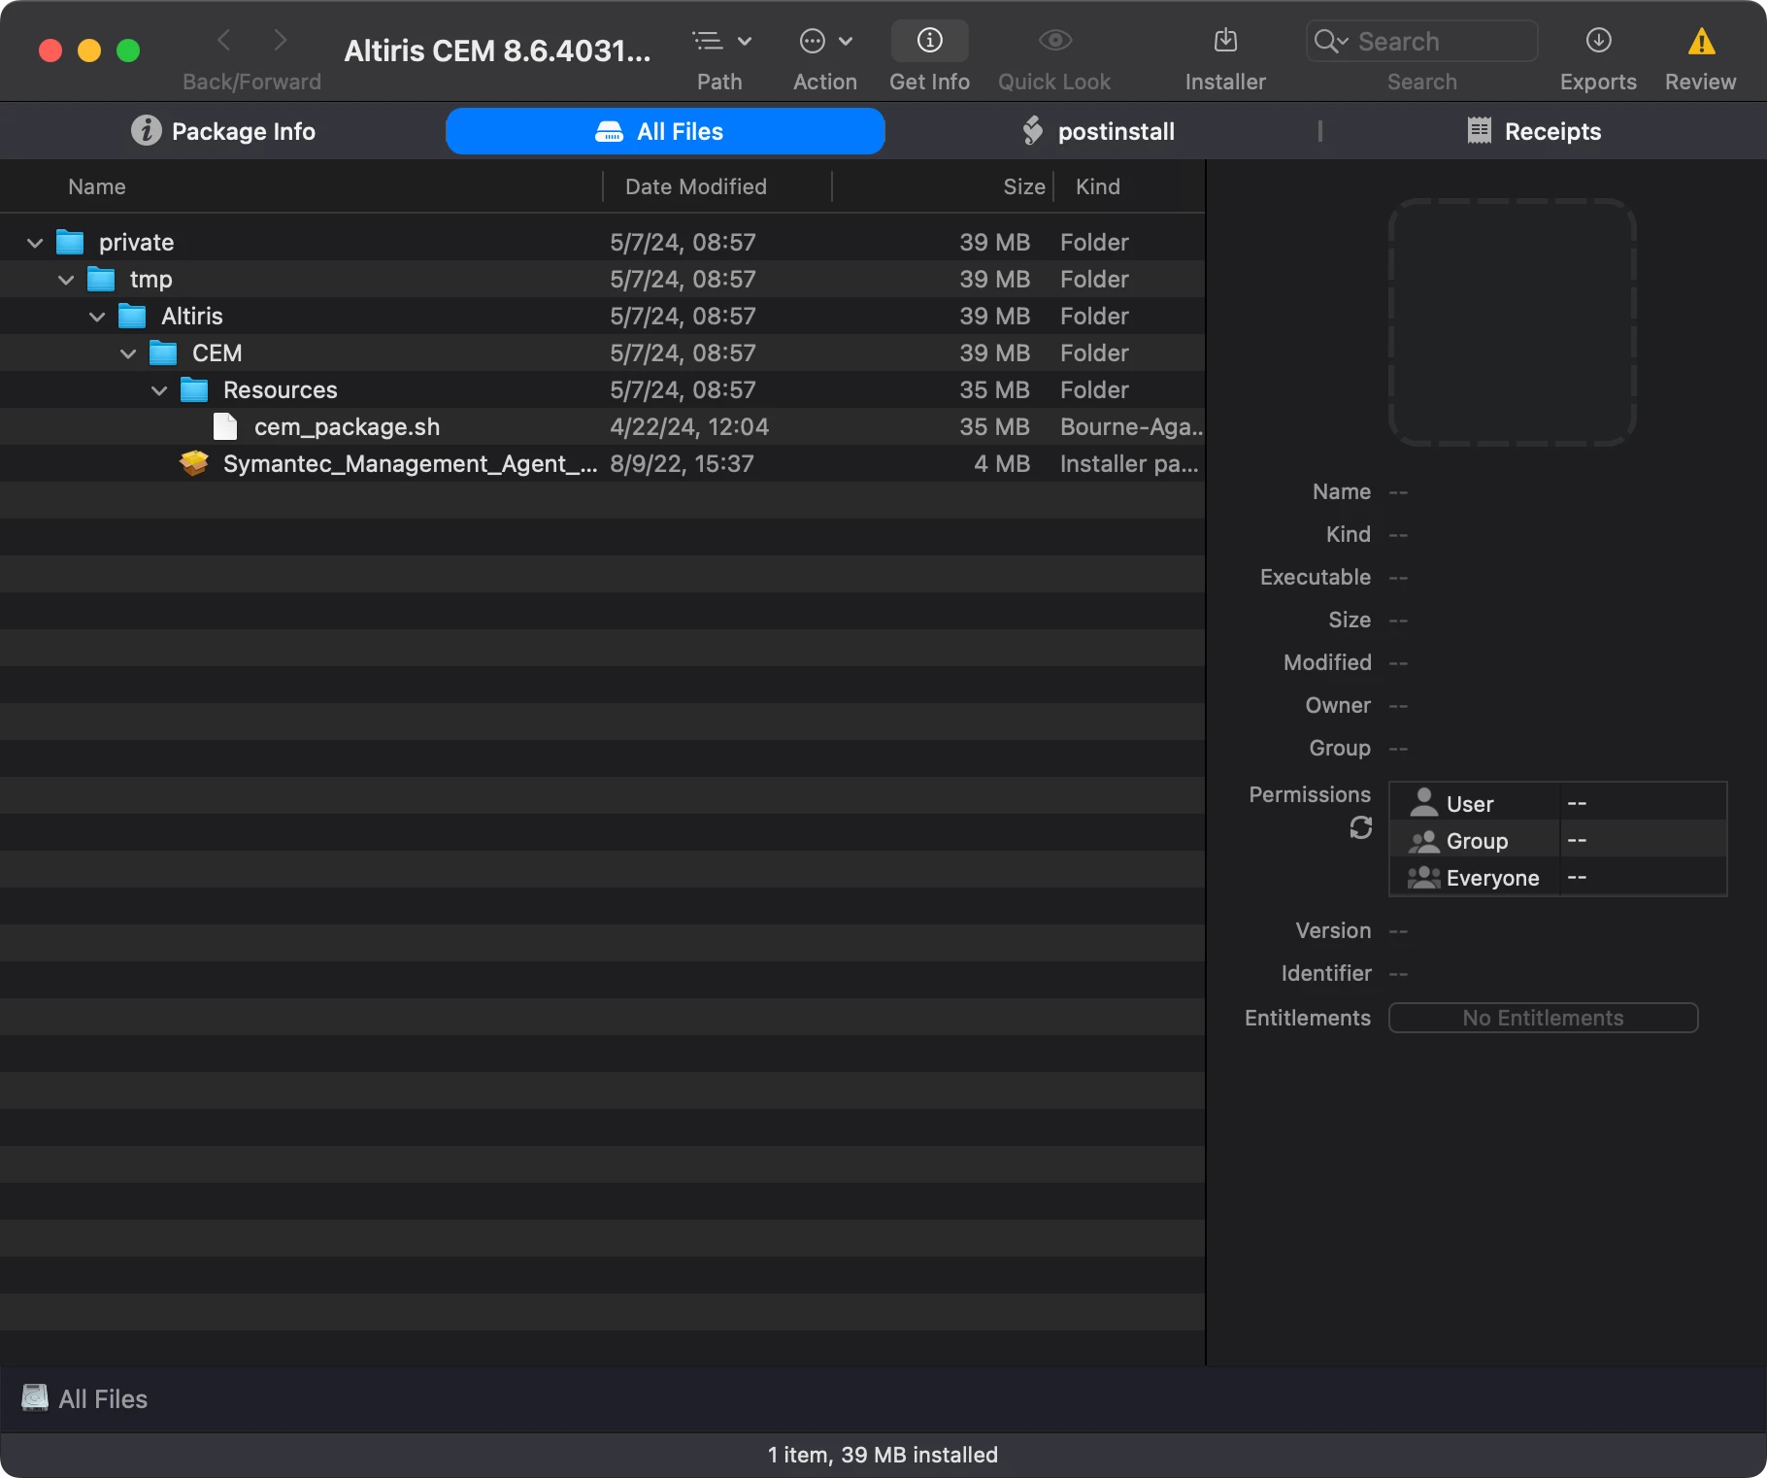The width and height of the screenshot is (1767, 1478).
Task: Open the Installer toolbar icon
Action: click(1226, 41)
